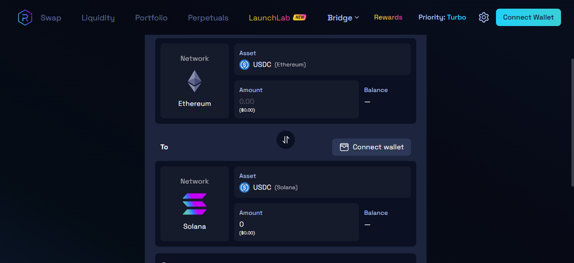
Task: Open the Portfolio page
Action: [151, 17]
